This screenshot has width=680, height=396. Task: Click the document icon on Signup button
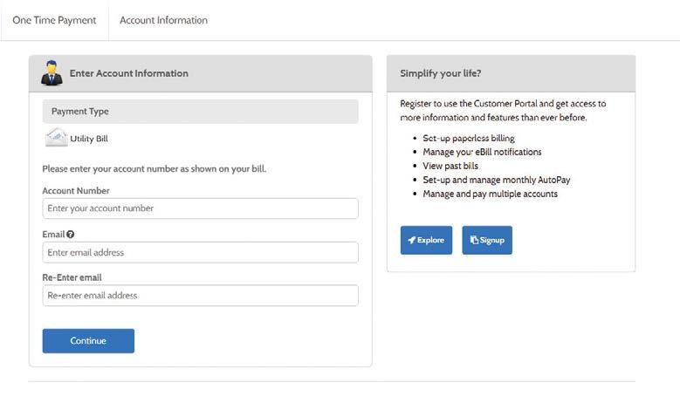(x=474, y=241)
